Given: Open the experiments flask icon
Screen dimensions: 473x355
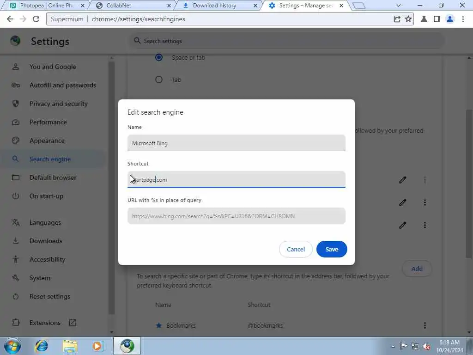Looking at the screenshot, I should 424,19.
